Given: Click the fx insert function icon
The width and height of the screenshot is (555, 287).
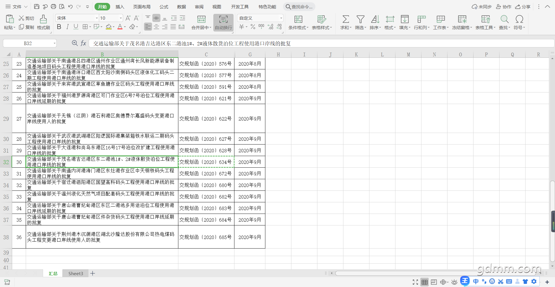Looking at the screenshot, I should click(x=83, y=43).
